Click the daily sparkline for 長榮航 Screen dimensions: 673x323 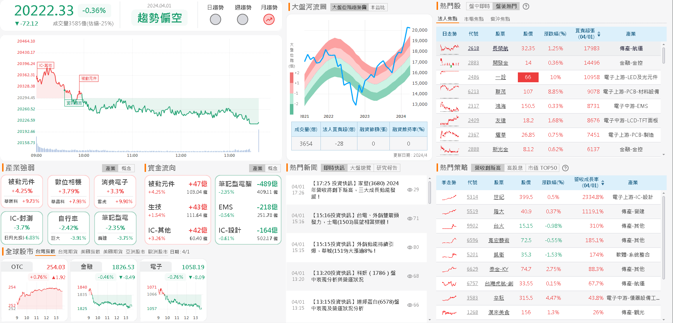(450, 49)
